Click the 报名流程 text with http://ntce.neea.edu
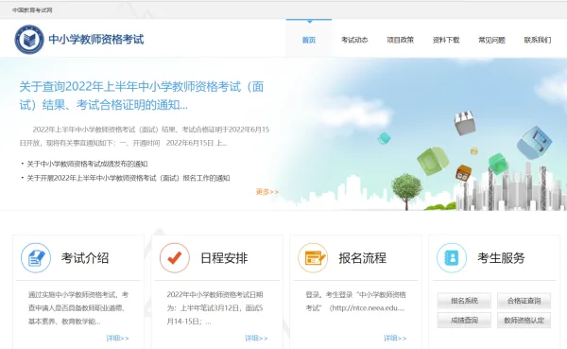Viewport: 567px width, 349px height. click(x=355, y=301)
